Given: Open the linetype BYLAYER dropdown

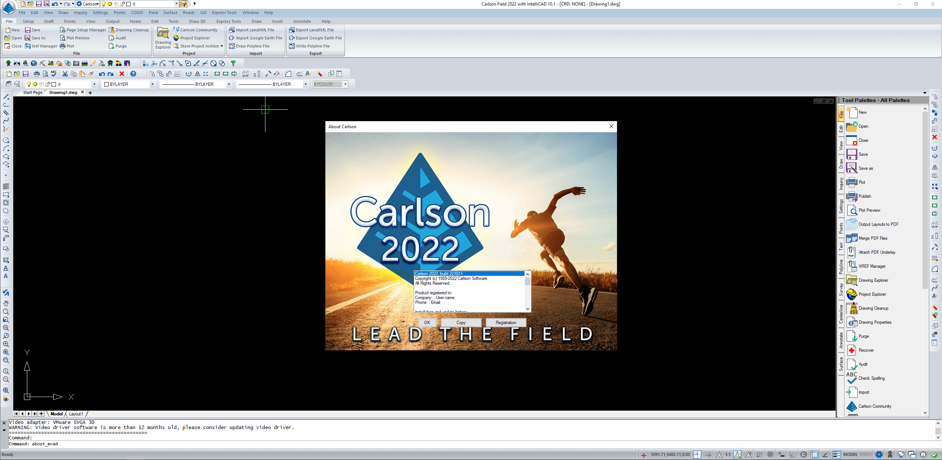Looking at the screenshot, I should pos(229,84).
